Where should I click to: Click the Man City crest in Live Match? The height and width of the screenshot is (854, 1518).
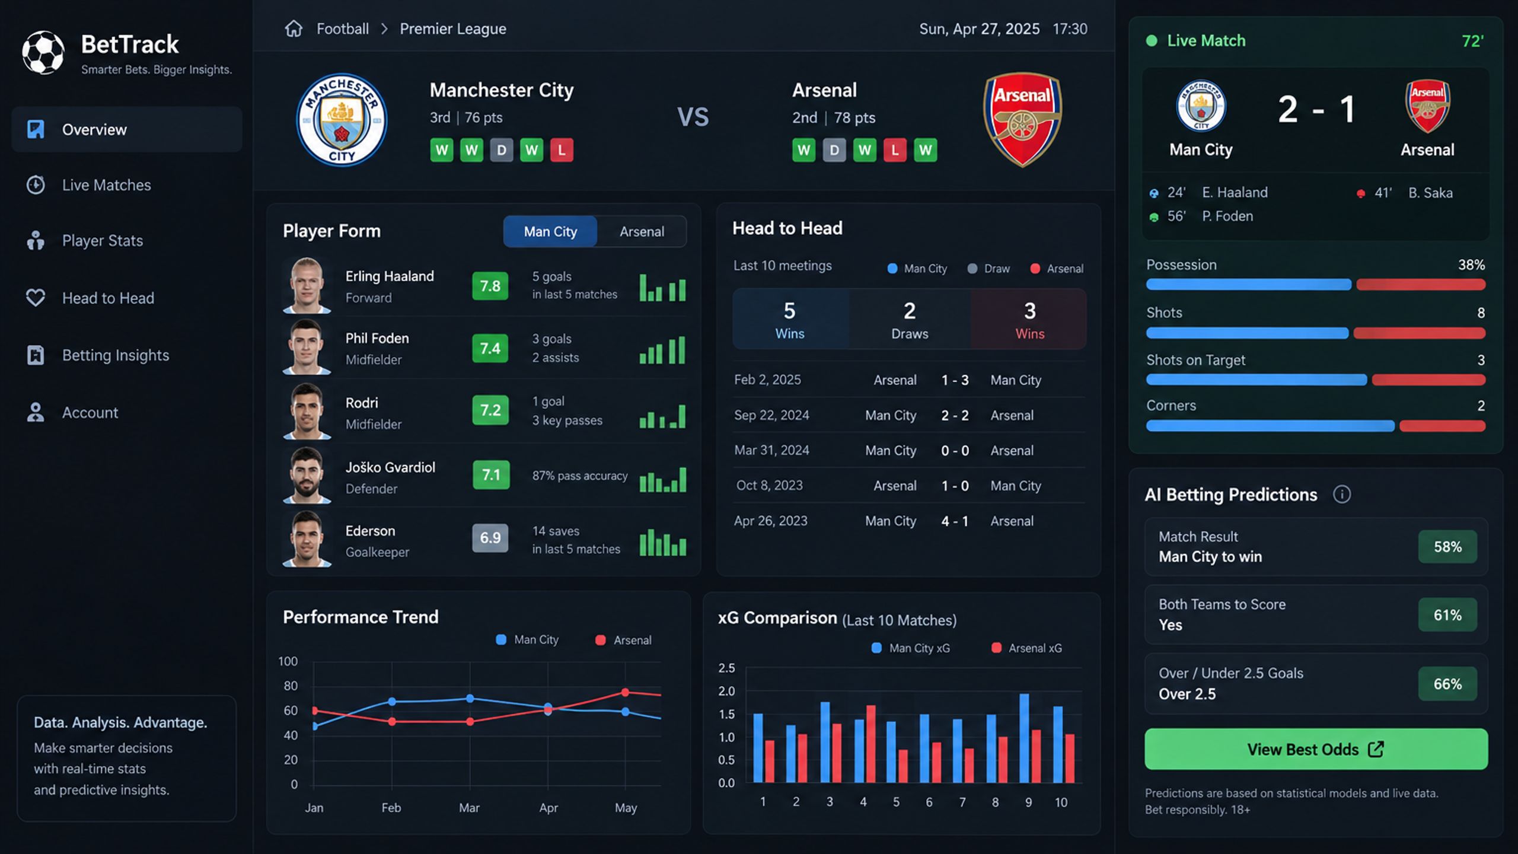pyautogui.click(x=1201, y=106)
